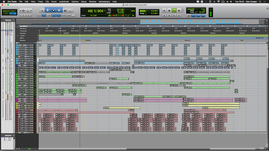Record-enable the triangle track
This screenshot has width=269, height=151.
tap(28, 59)
